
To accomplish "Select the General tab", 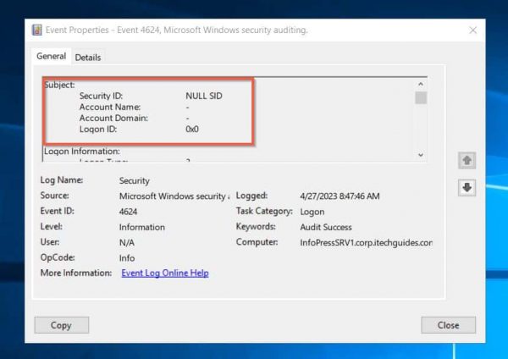I will 51,57.
